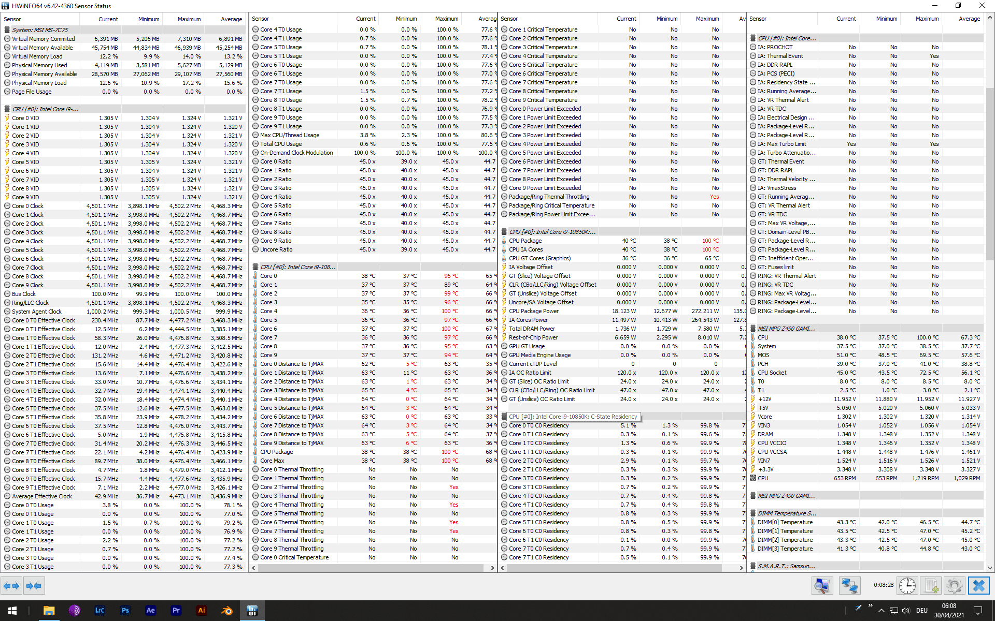The width and height of the screenshot is (995, 621).
Task: Click scroll-up arrow of the right vertical scrollbar
Action: (990, 18)
